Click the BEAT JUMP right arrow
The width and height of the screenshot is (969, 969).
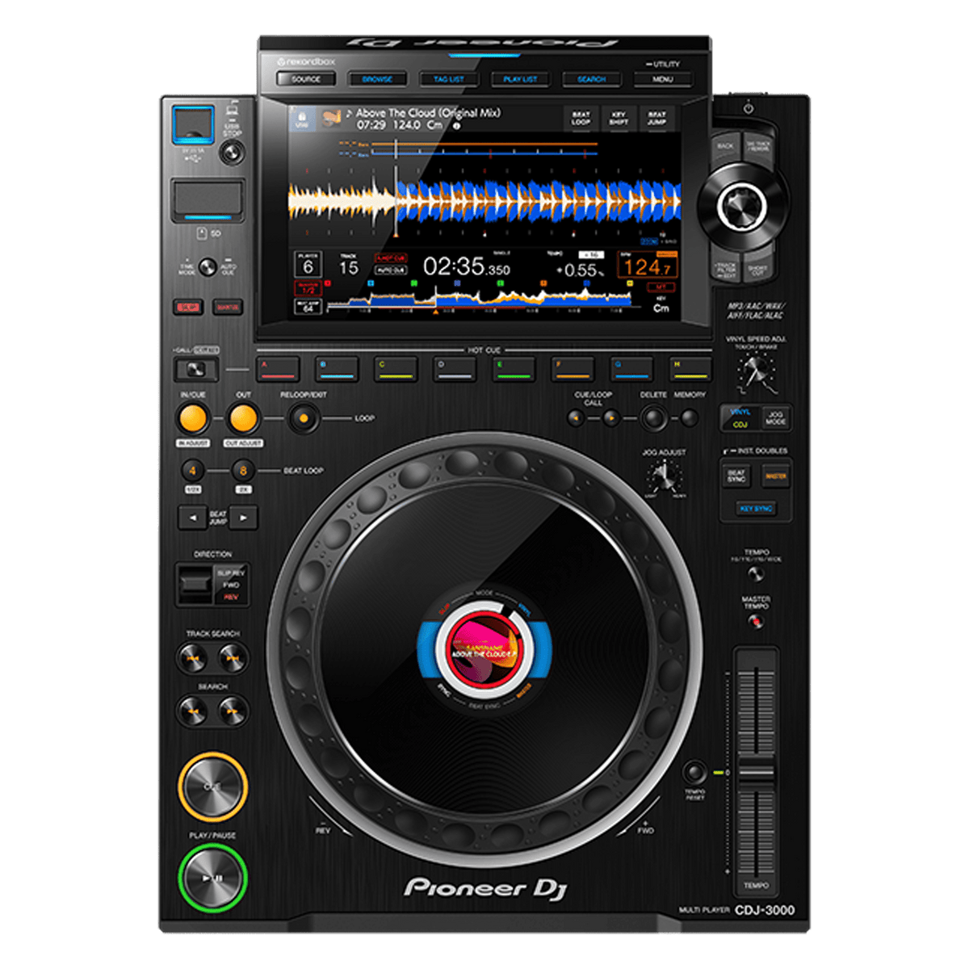[243, 518]
